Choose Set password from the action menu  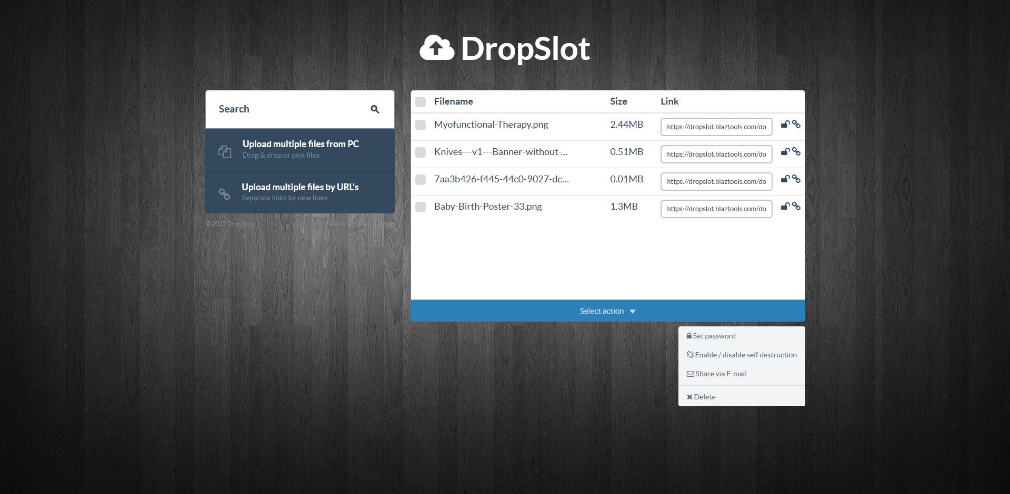(742, 336)
